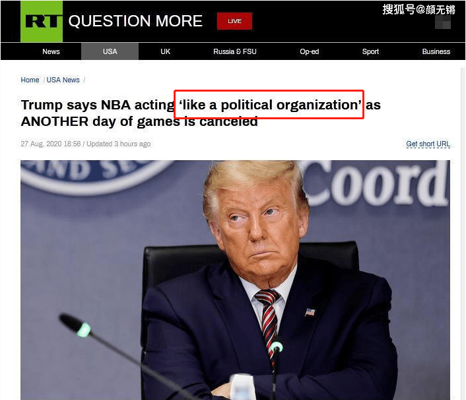Click the Home breadcrumb link

click(30, 80)
